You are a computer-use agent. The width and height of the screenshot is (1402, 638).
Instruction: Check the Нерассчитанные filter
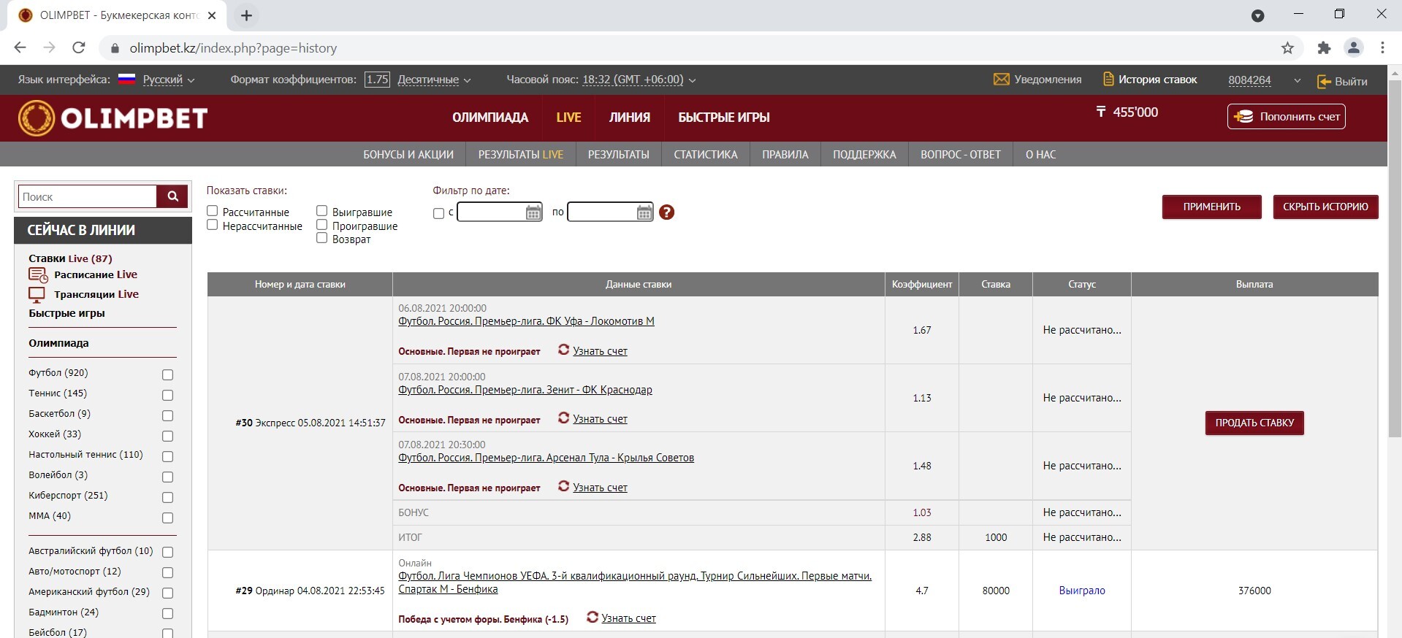coord(213,225)
